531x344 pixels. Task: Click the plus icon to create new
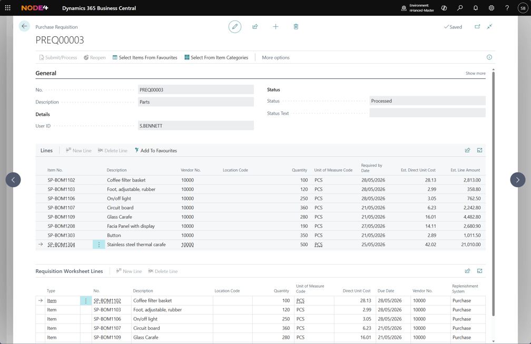point(276,27)
